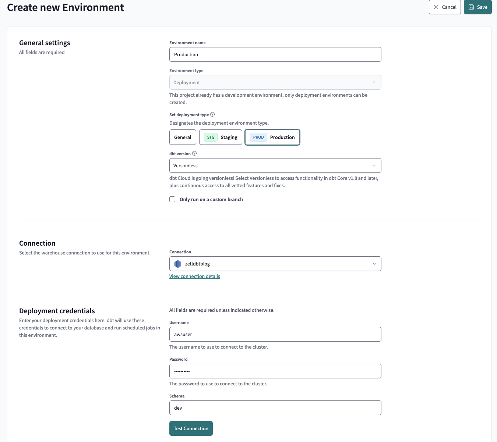Focus the Username field containing awsuser
The width and height of the screenshot is (497, 442).
coord(275,334)
